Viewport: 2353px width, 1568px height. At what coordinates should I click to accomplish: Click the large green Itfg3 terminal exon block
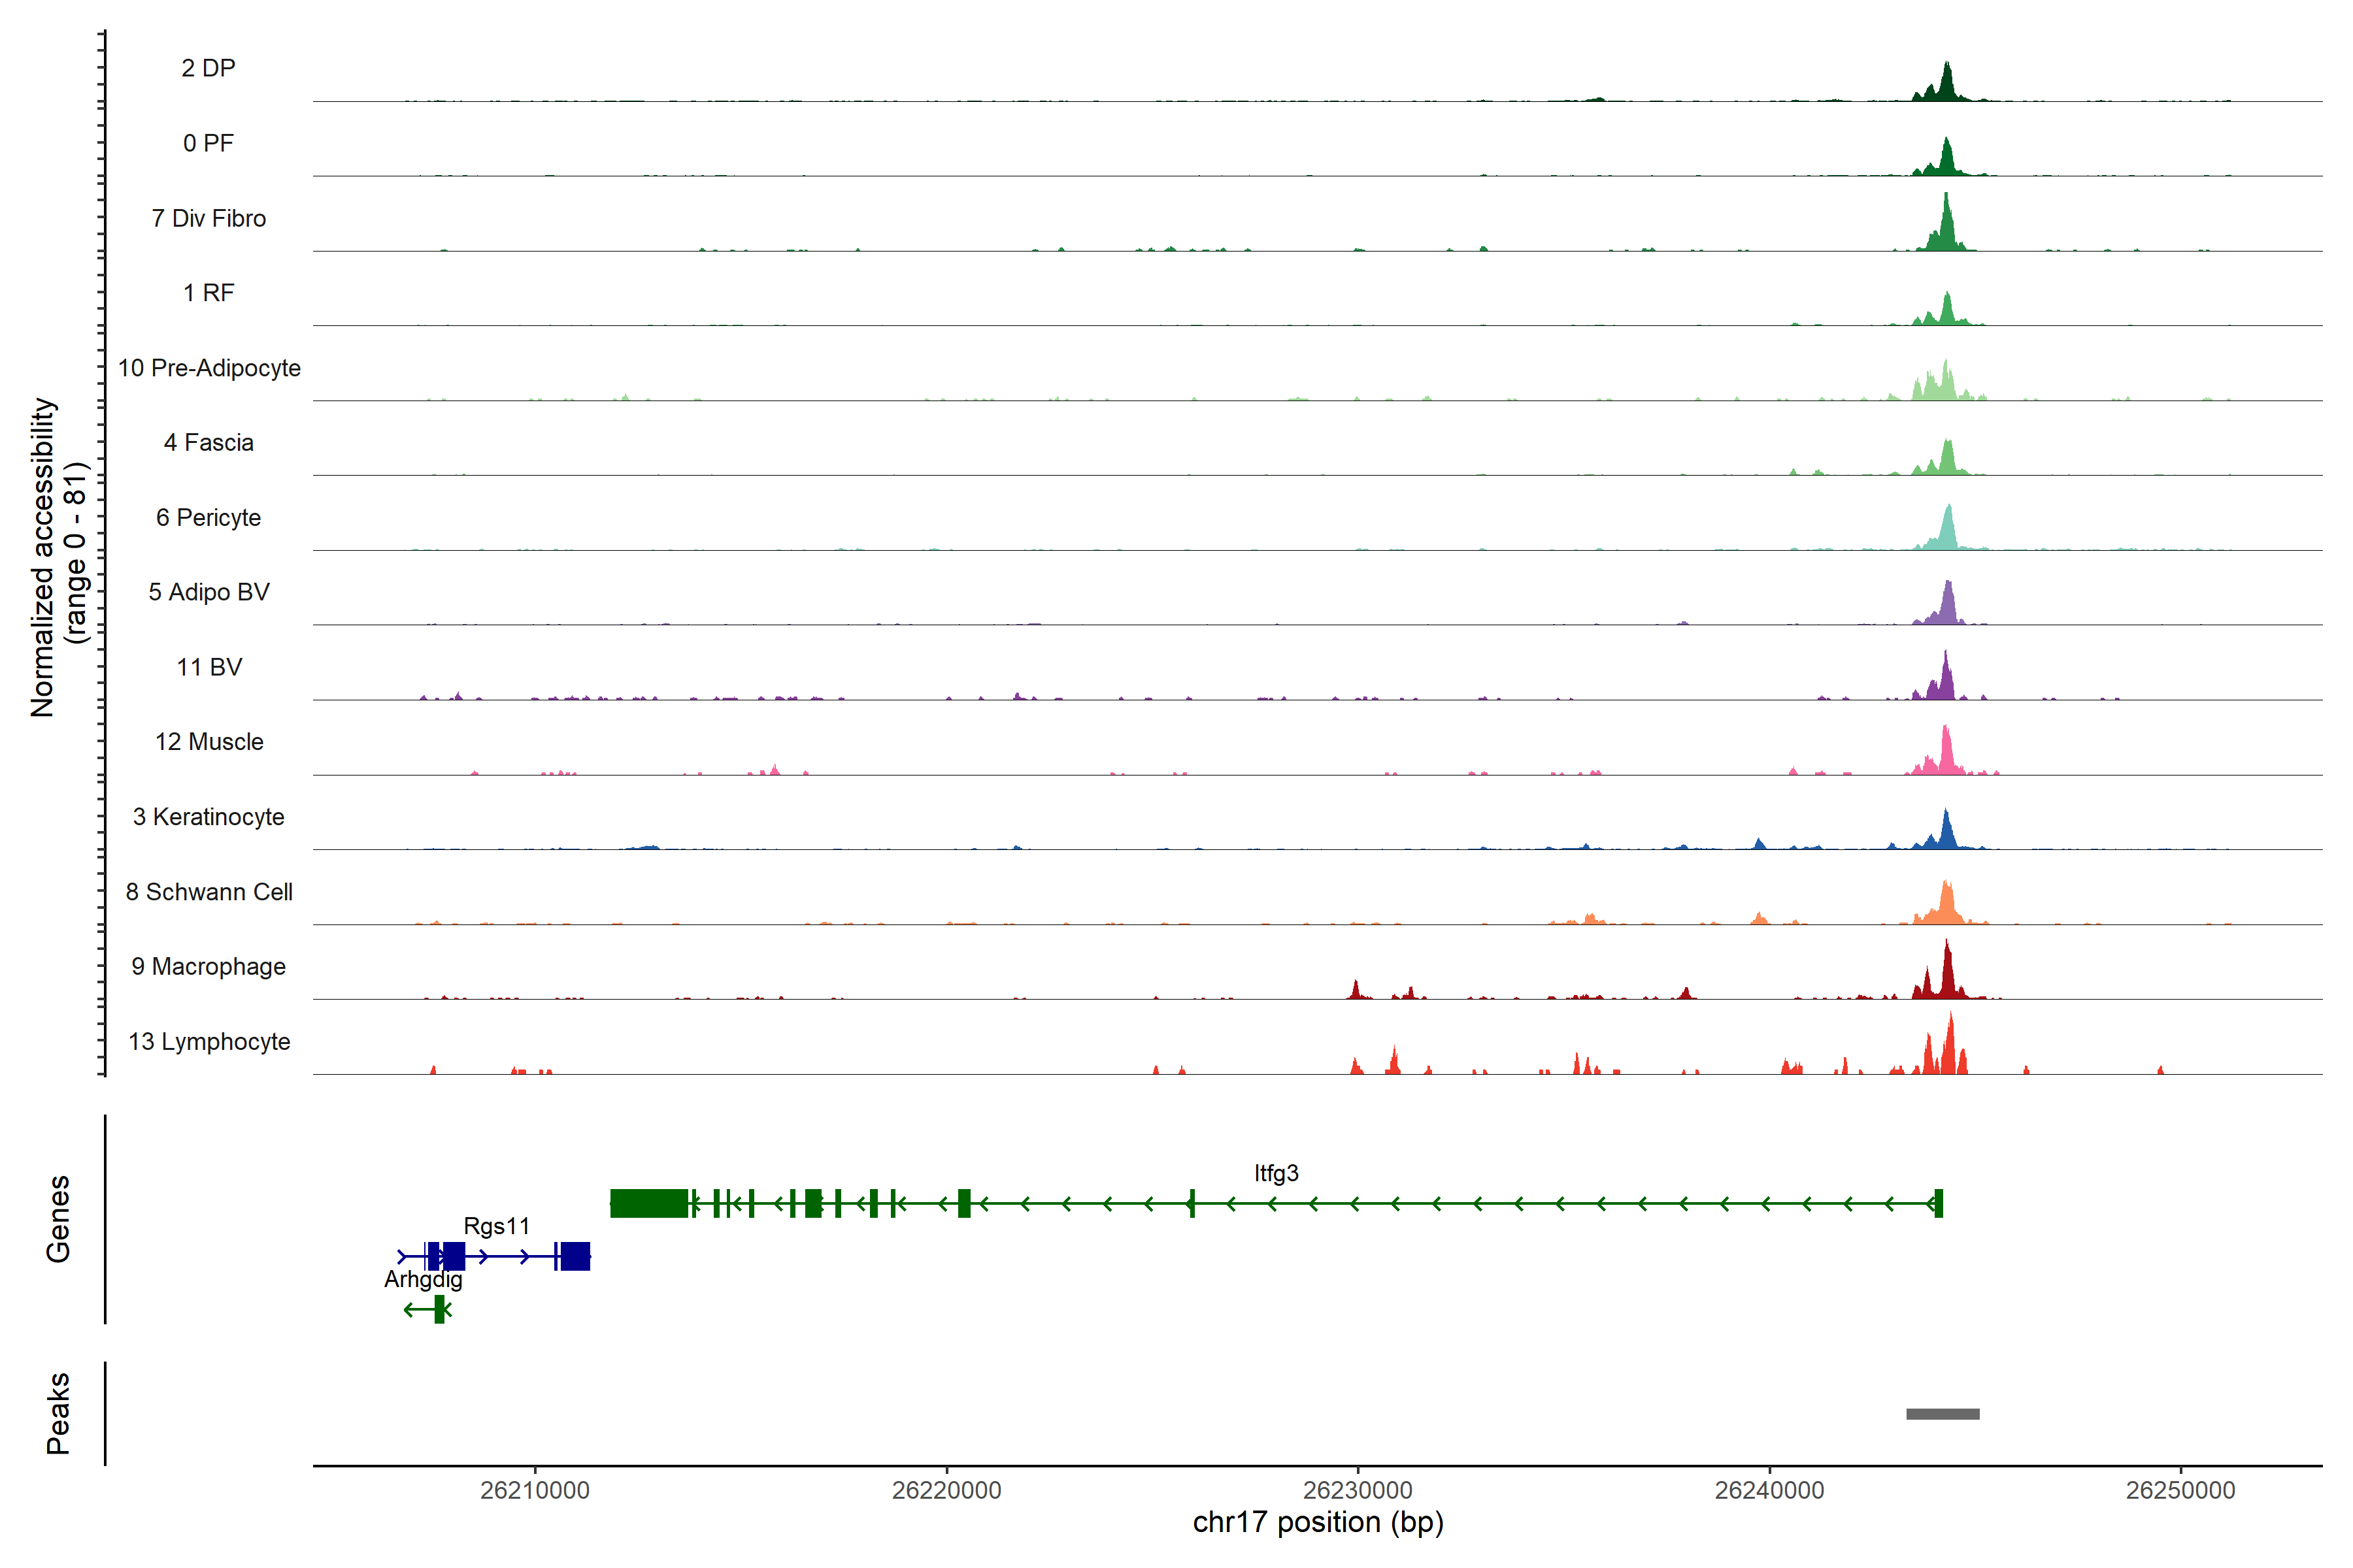point(648,1203)
